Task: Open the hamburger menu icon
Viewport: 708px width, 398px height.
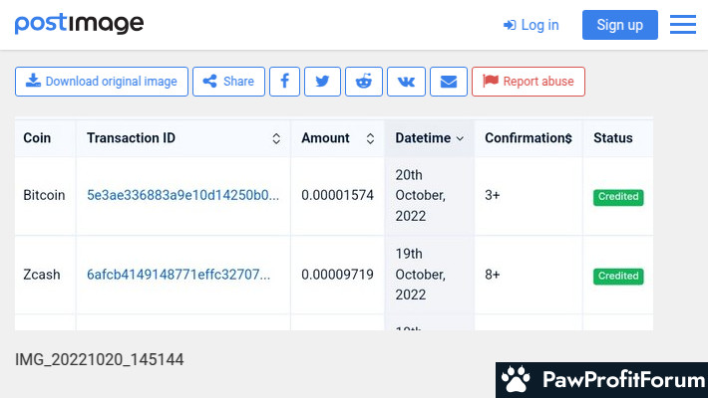Action: coord(683,25)
